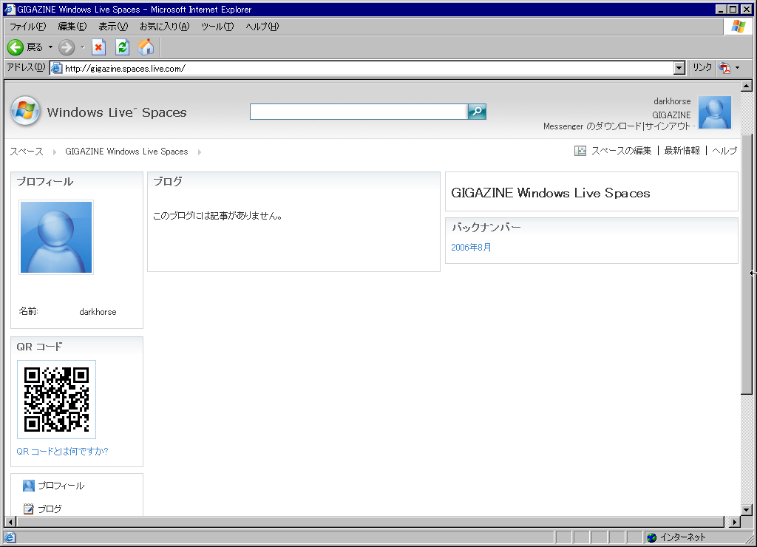Click the サインアウト link
The width and height of the screenshot is (757, 547).
[x=668, y=126]
